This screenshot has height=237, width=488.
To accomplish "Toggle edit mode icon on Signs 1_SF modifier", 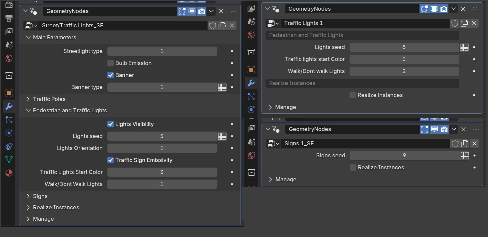I will [424, 129].
